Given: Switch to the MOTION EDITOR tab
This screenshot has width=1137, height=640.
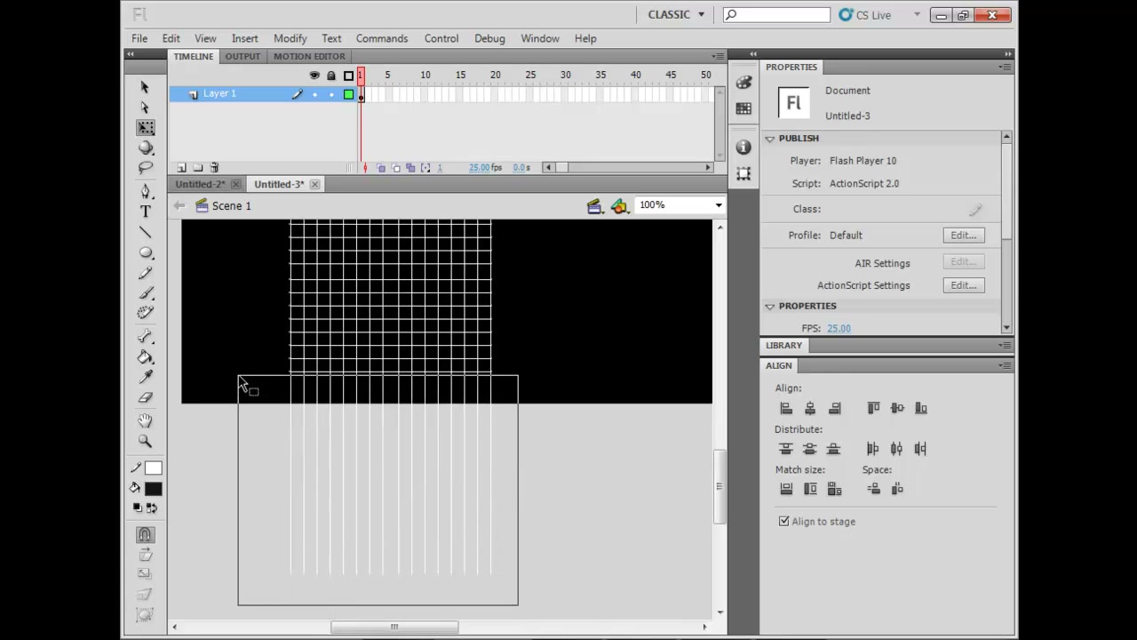Looking at the screenshot, I should tap(309, 56).
